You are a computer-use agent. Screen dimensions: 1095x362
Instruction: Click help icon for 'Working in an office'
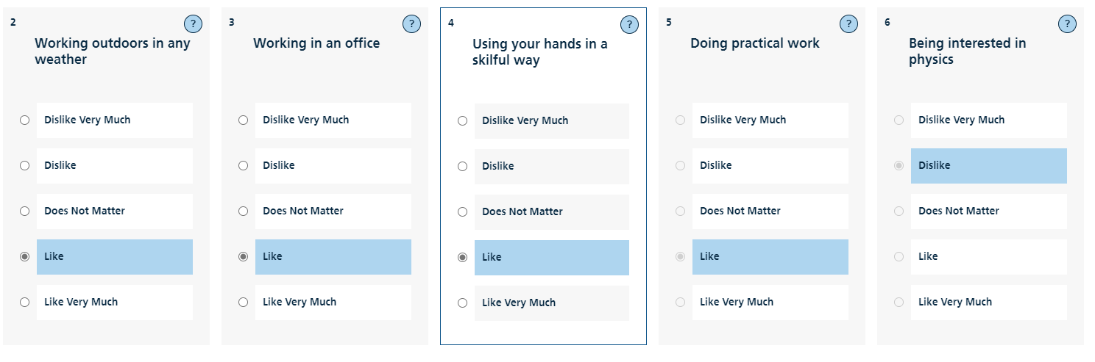pos(411,24)
